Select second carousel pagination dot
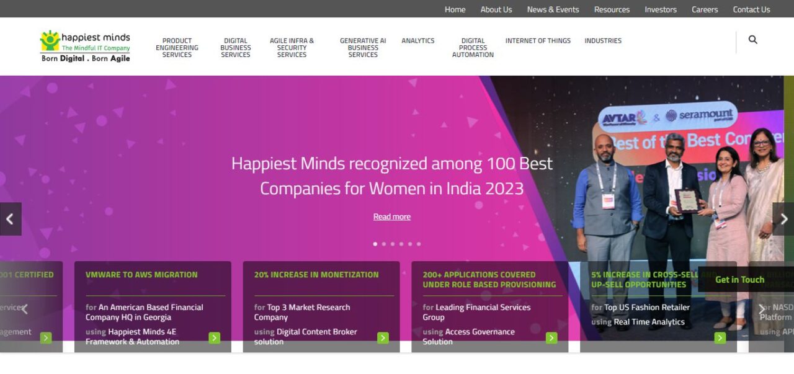 pyautogui.click(x=384, y=244)
